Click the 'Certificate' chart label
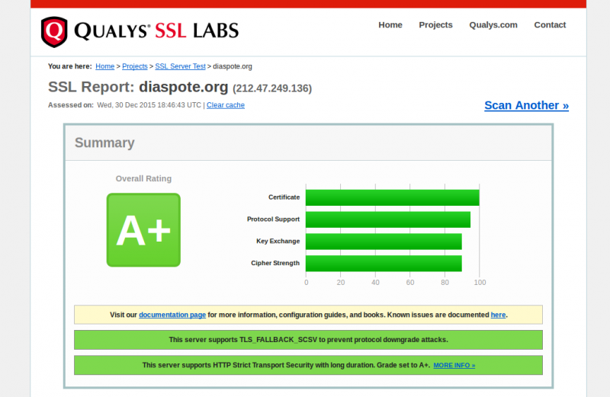 pyautogui.click(x=284, y=197)
